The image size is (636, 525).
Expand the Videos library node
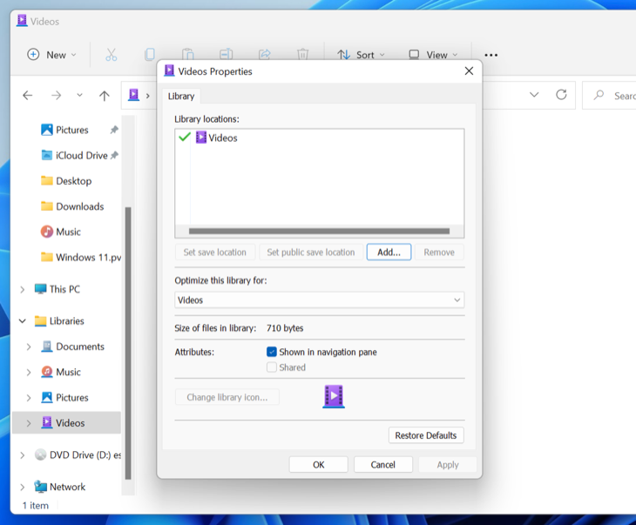(29, 423)
